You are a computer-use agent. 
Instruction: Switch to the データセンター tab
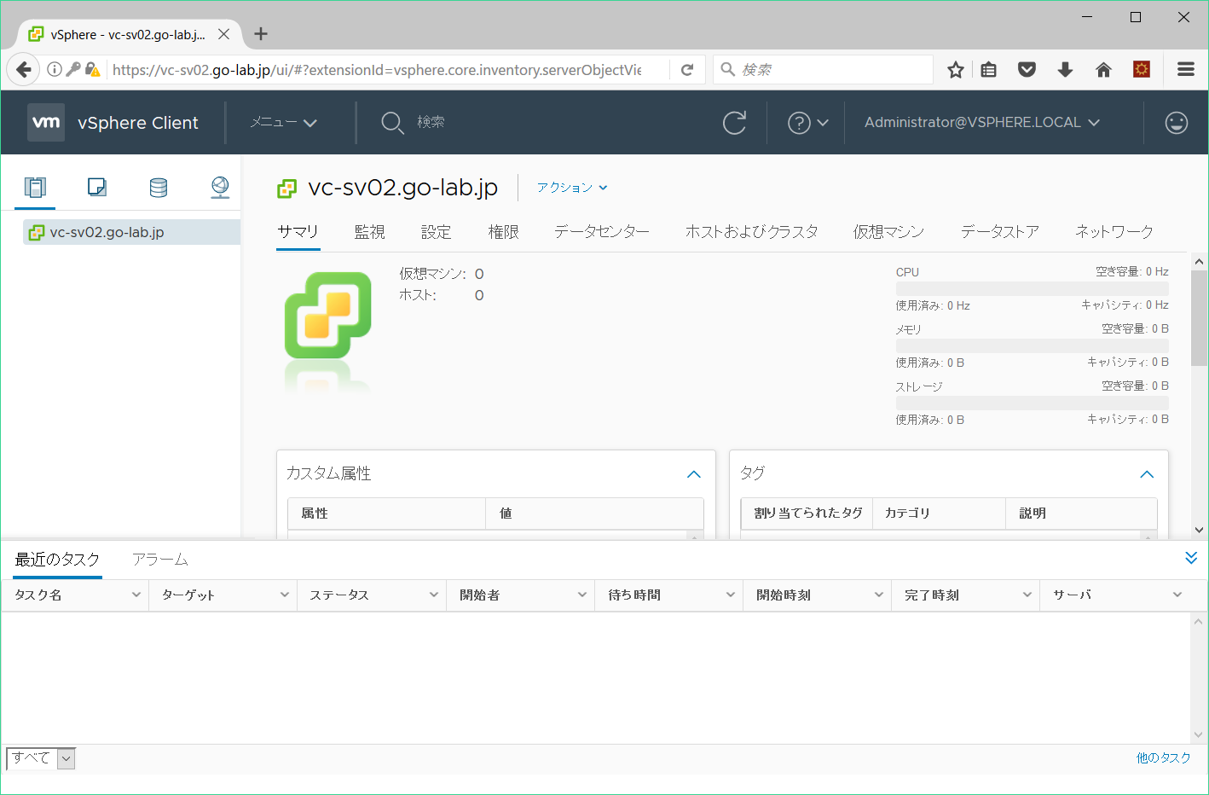pos(602,232)
